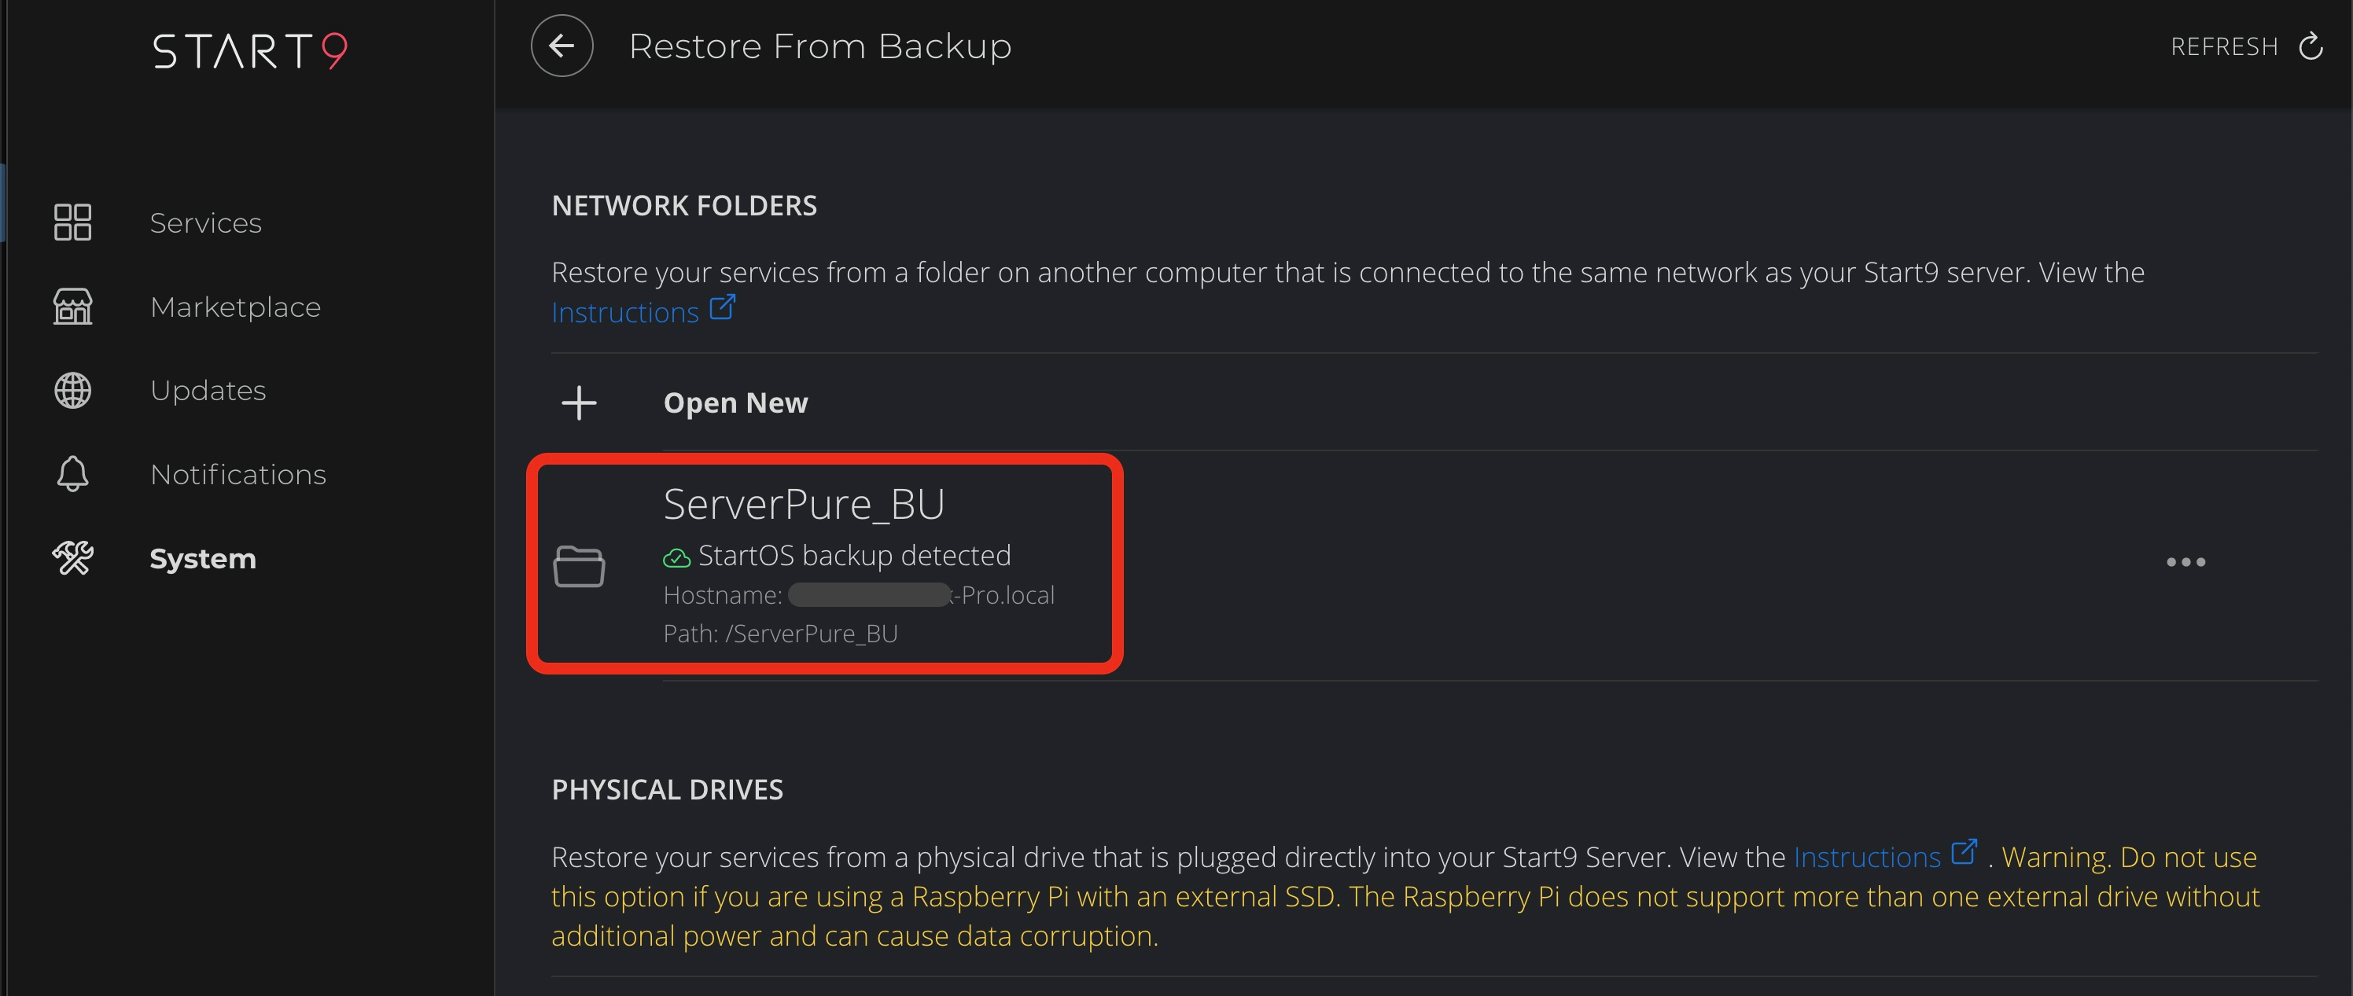Go to Marketplace in the sidebar
The height and width of the screenshot is (996, 2353).
pos(235,307)
